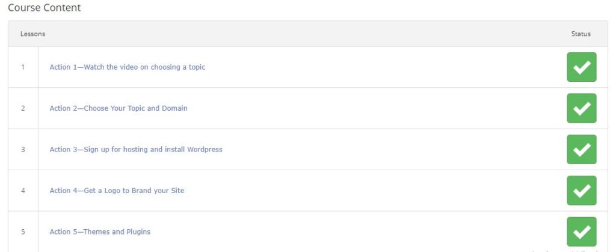Screen dimensions: 616x252
Task: Click lesson number 4 cell
Action: tap(23, 191)
